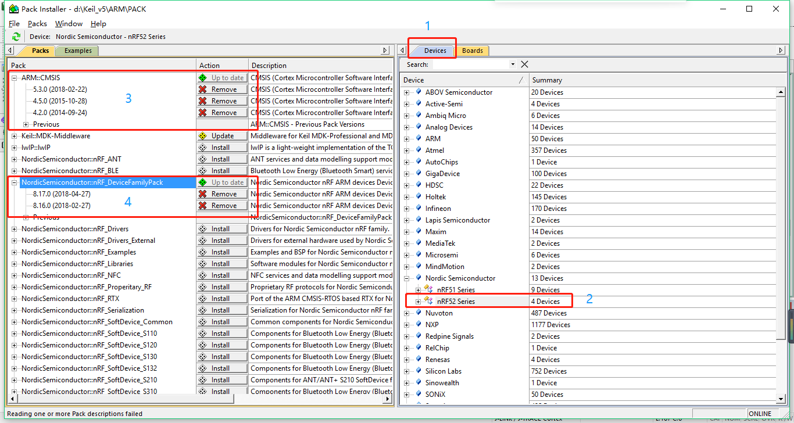The height and width of the screenshot is (423, 794).
Task: Sort devices by the Device column header
Action: (464, 80)
